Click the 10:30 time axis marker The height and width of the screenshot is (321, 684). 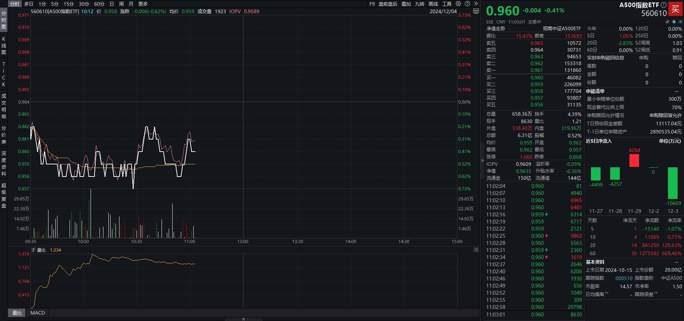(x=136, y=242)
